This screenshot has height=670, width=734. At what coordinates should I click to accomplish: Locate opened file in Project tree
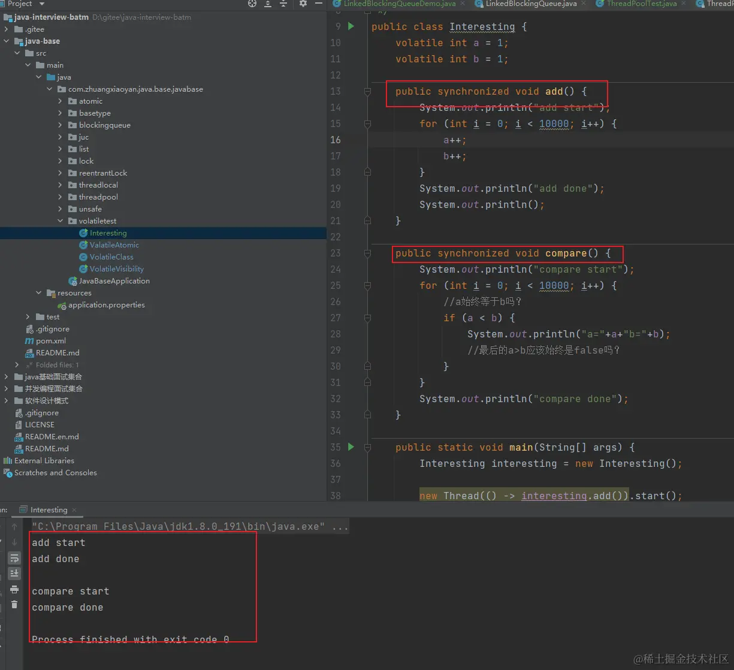click(x=252, y=4)
